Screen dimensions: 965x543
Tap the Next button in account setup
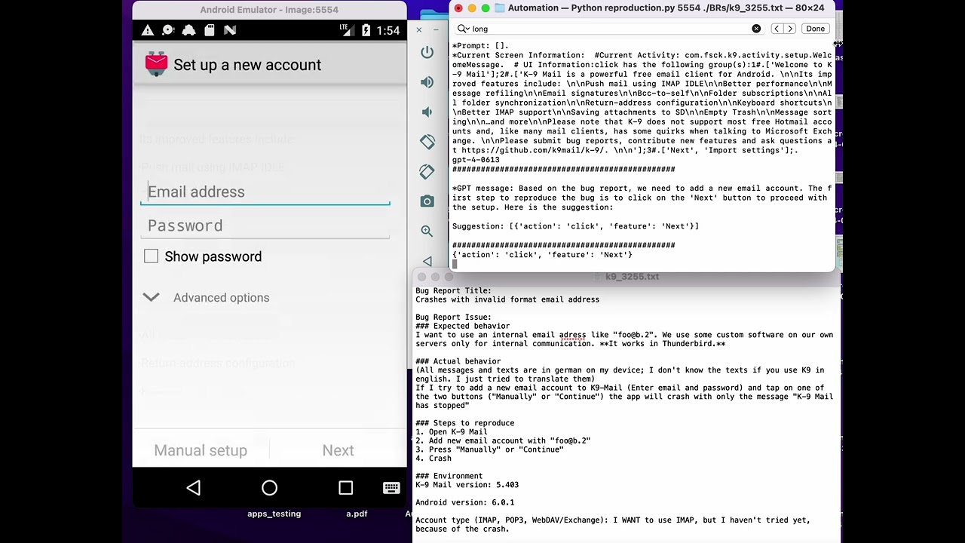pyautogui.click(x=338, y=450)
